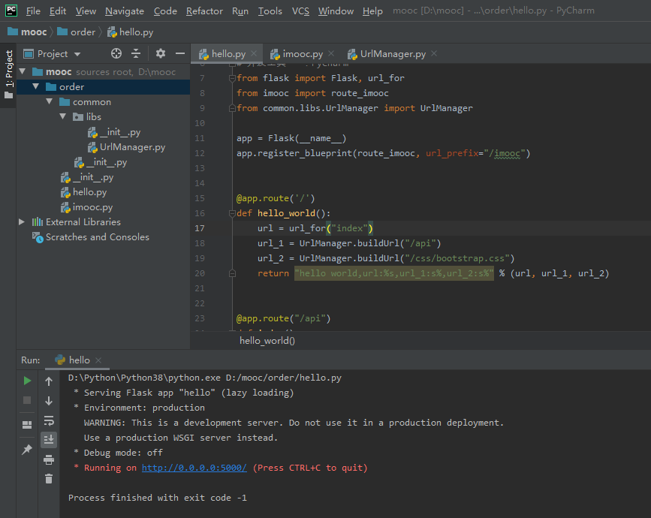
Task: Click the order breadcrumb in navigation bar
Action: point(83,32)
